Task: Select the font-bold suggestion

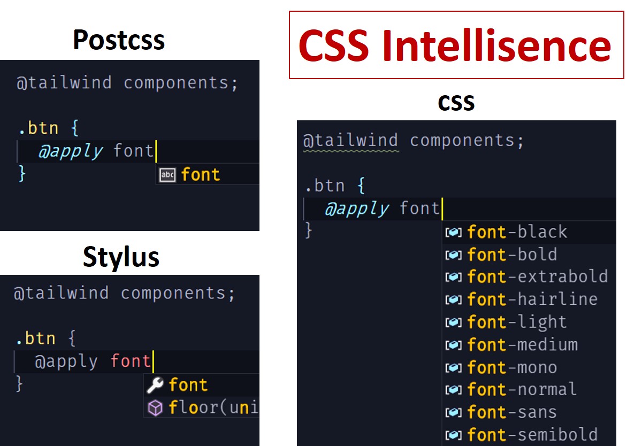Action: [529, 255]
